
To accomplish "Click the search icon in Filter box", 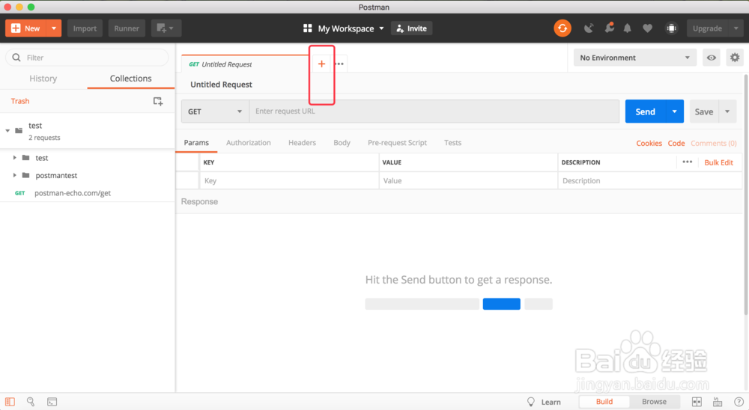I will point(16,58).
